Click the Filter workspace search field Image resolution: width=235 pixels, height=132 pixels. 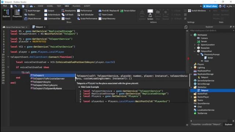[212, 31]
